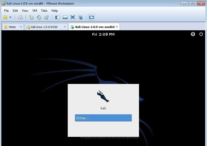Open the File menu

[x=6, y=11]
